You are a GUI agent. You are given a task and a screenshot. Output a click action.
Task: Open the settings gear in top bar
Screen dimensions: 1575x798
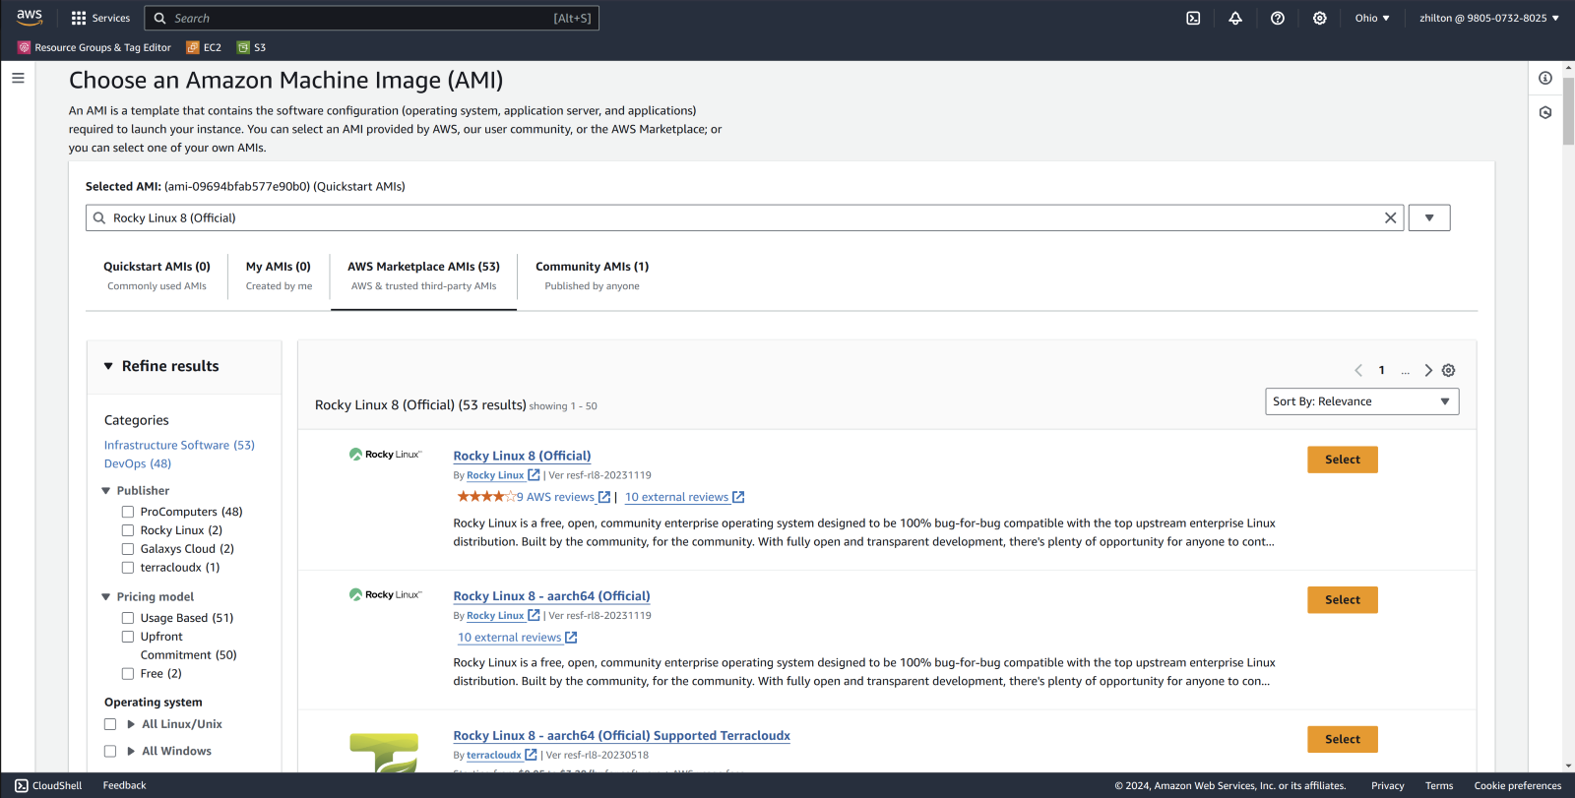[1320, 18]
